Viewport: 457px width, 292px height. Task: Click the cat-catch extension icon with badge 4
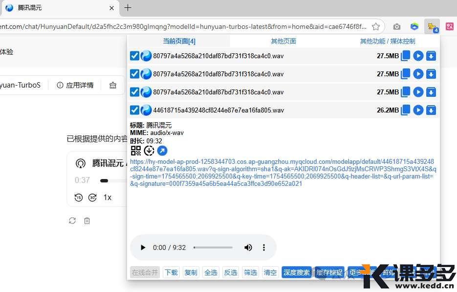432,27
